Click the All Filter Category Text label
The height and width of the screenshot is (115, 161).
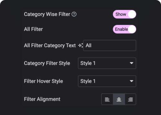tap(50, 46)
